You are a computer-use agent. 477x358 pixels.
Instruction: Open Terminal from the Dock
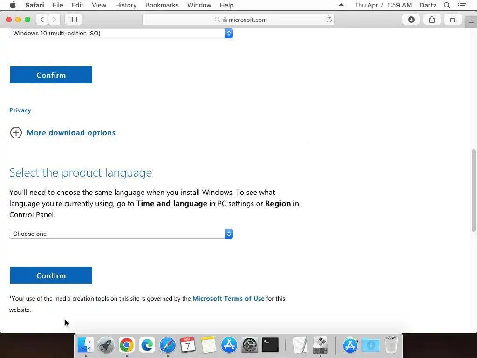(x=270, y=345)
